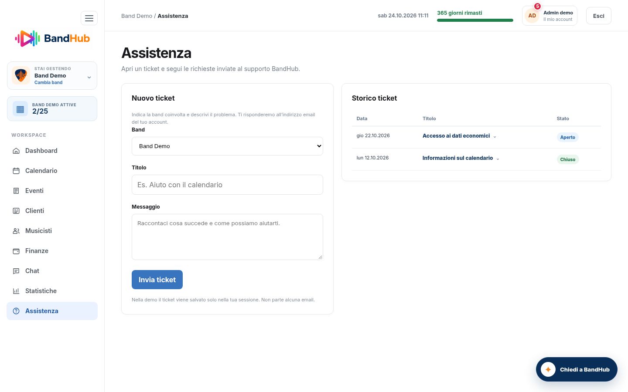Screen dimensions: 628x392
Task: Click the Musicisti people icon
Action: 16,231
